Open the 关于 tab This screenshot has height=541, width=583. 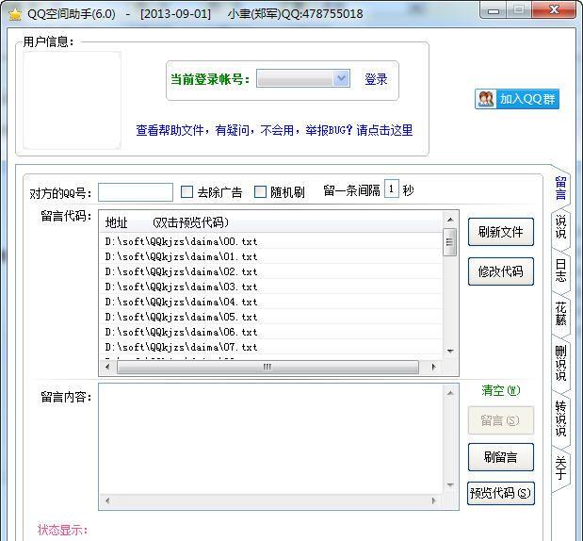(560, 467)
